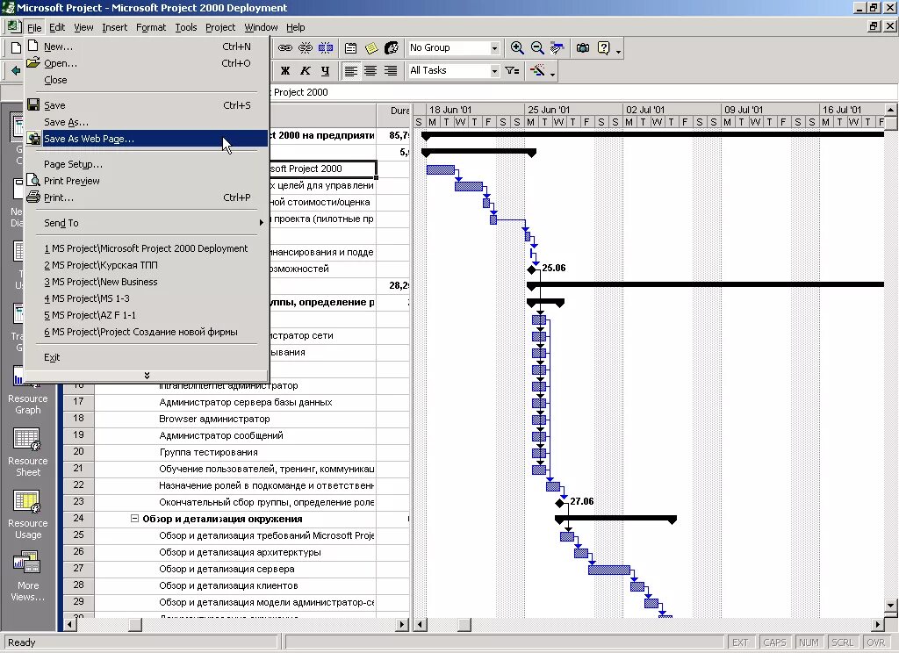899x653 pixels.
Task: Open the All Tasks filter dropdown
Action: click(x=494, y=70)
